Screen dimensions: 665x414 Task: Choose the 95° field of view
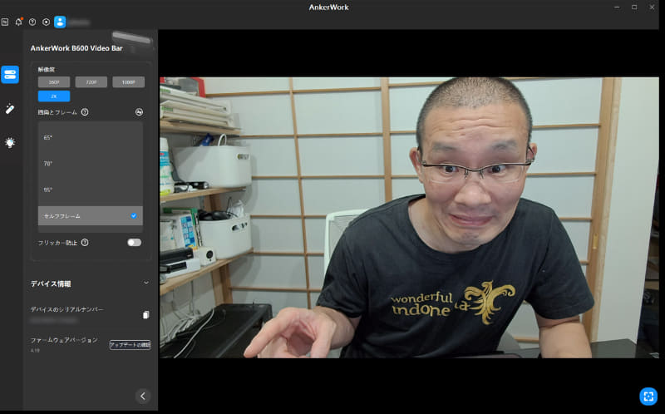coord(91,190)
